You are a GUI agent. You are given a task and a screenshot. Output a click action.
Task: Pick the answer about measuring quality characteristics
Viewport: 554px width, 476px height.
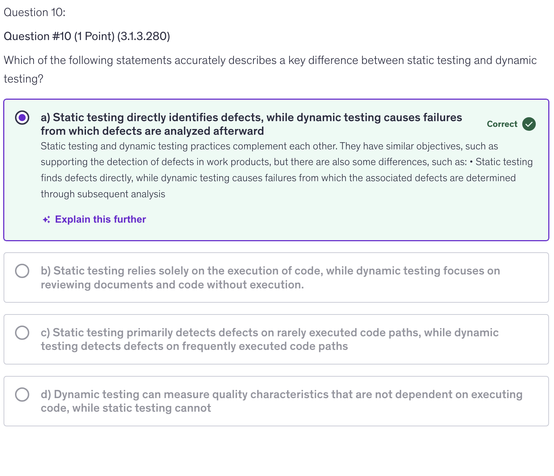point(281,401)
